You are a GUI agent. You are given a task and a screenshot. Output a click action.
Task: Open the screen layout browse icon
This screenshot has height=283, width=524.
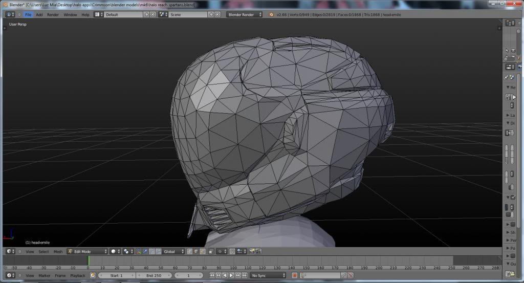pyautogui.click(x=98, y=15)
